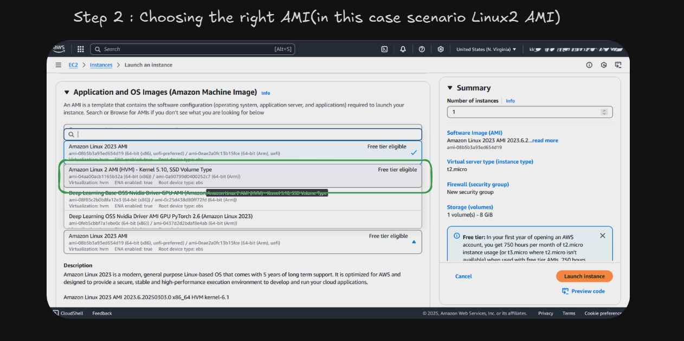
Task: Click the info circle icon in breadcrumb bar
Action: point(589,65)
